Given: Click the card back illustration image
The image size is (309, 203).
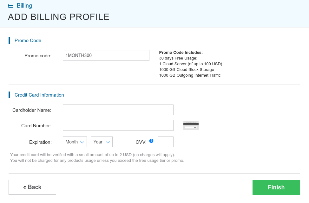Looking at the screenshot, I should pos(191,125).
